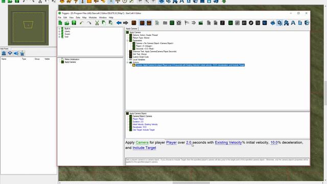The width and height of the screenshot is (327, 184).
Task: Click the black round record icon
Action: point(251,23)
